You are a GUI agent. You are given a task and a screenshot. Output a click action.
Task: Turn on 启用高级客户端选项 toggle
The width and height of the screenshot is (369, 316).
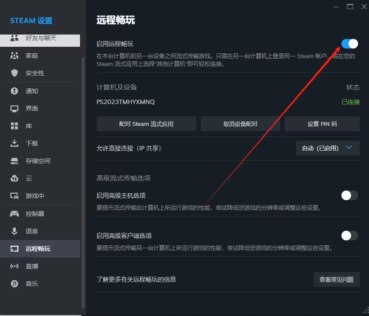[350, 236]
